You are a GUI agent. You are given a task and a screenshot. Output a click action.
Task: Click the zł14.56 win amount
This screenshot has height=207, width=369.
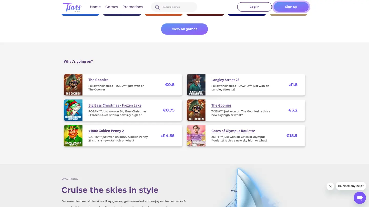(x=168, y=136)
